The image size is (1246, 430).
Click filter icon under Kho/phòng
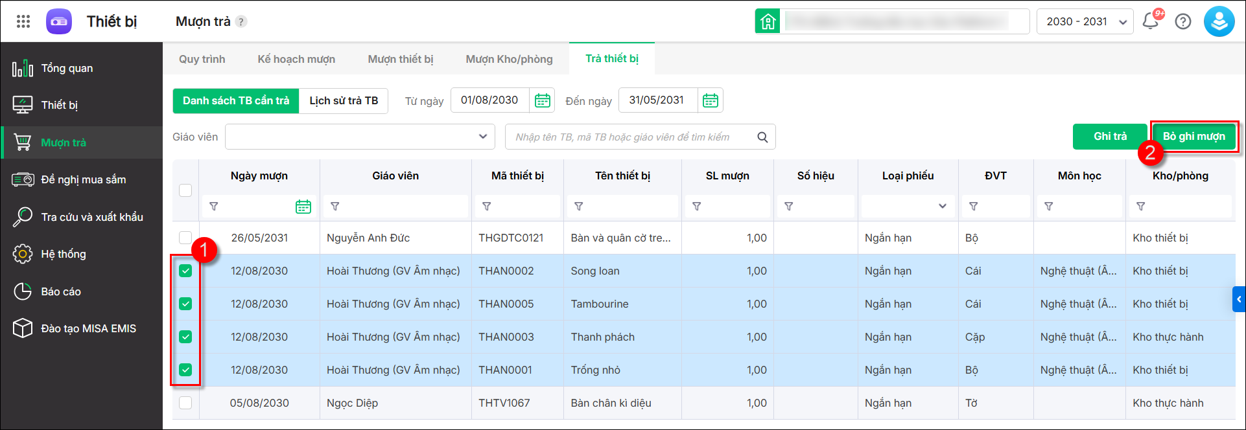pos(1141,207)
